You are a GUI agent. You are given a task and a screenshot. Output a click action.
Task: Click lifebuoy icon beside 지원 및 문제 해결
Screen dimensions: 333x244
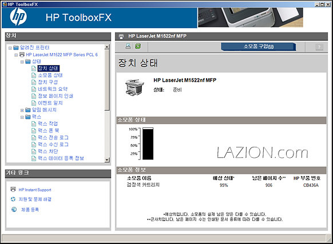[x=13, y=199]
